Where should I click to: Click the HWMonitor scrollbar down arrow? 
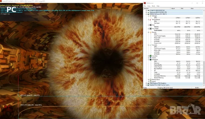[x=204, y=85]
